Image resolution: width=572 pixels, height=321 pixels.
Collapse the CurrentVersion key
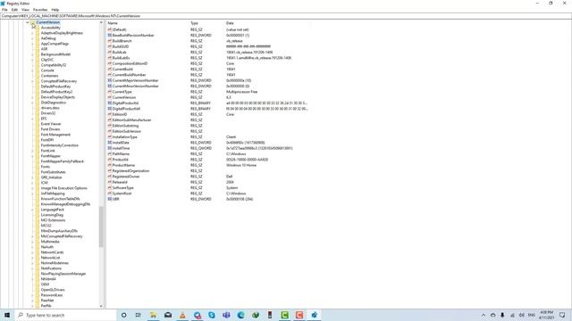click(28, 22)
